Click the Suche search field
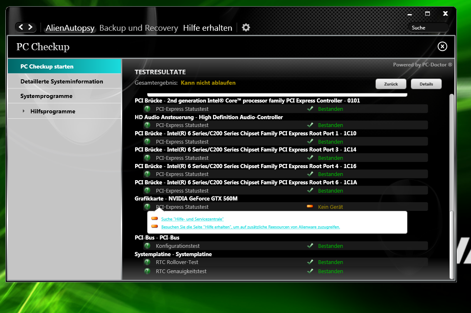This screenshot has height=313, width=471. click(x=428, y=28)
